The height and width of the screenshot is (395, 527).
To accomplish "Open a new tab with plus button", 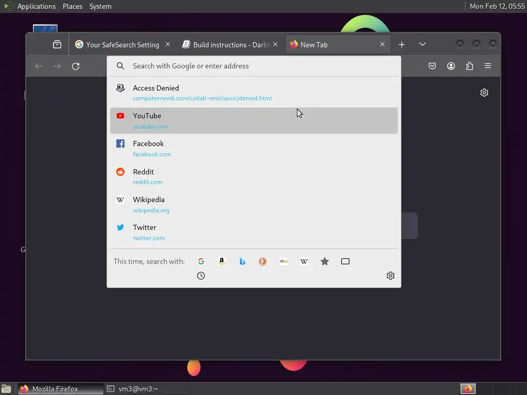I will click(401, 44).
